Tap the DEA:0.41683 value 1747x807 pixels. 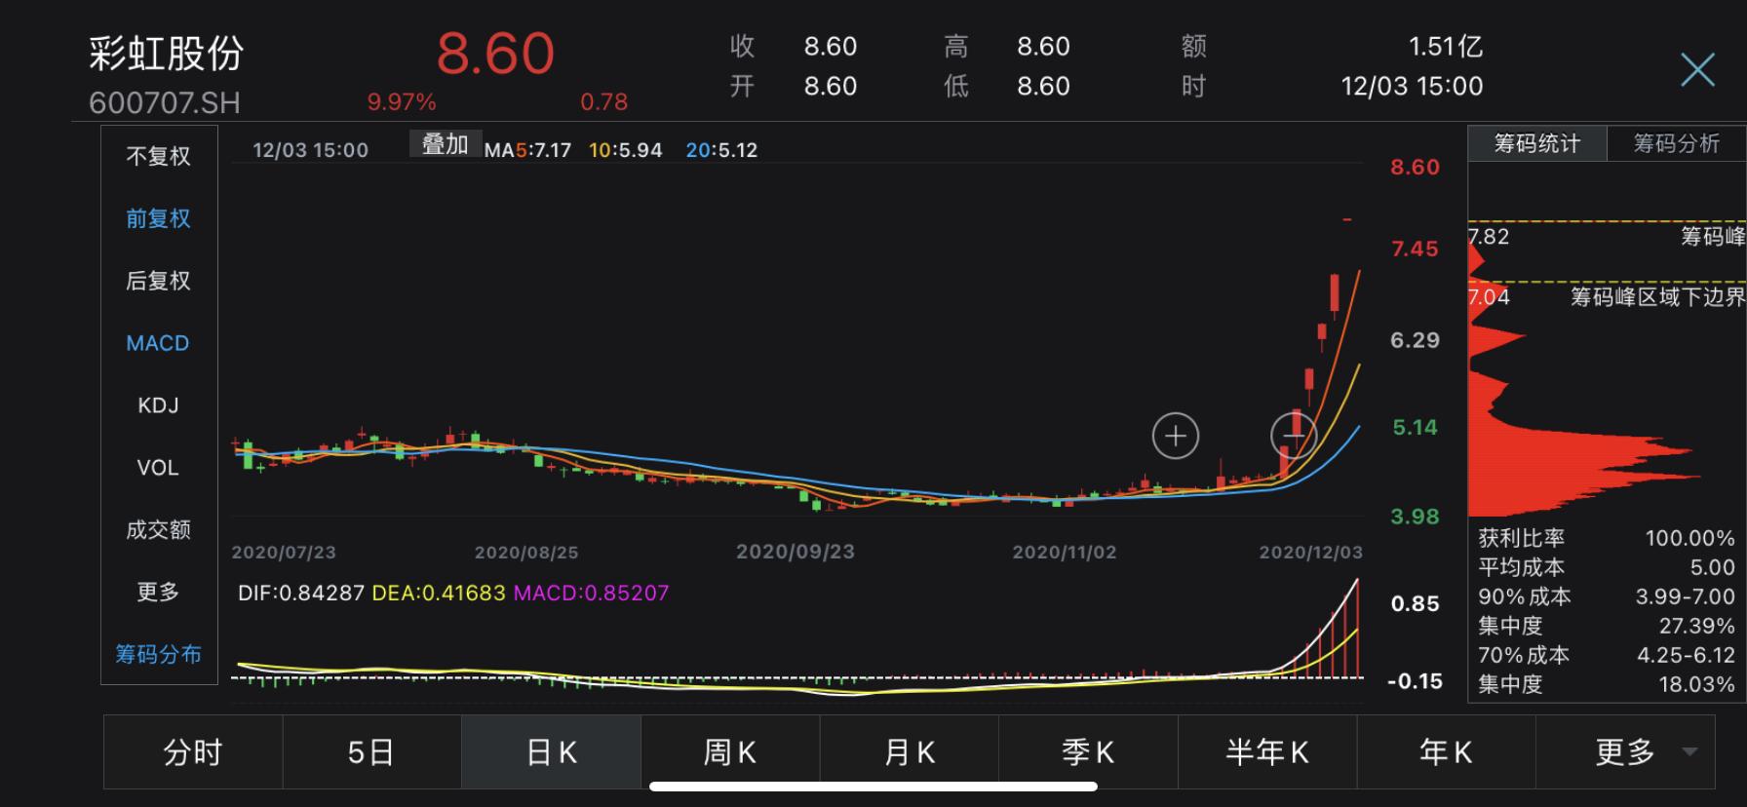[x=439, y=593]
